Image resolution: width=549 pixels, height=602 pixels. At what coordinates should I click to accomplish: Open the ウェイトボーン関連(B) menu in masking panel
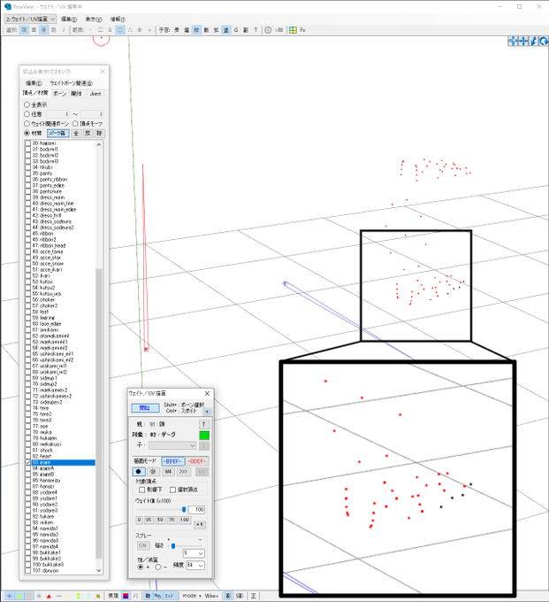pos(72,83)
